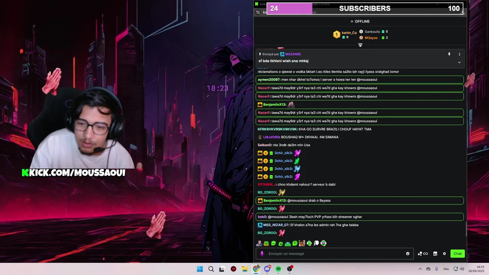Open Spotify from the taskbar
This screenshot has height=275, width=489.
(279, 269)
